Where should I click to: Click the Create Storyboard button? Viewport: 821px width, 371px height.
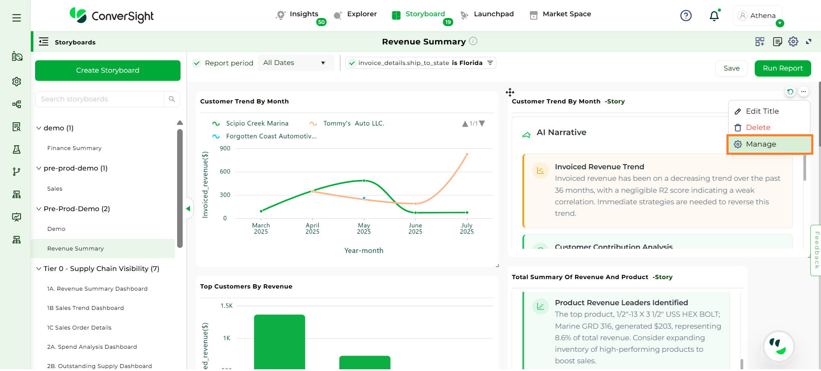coord(108,71)
